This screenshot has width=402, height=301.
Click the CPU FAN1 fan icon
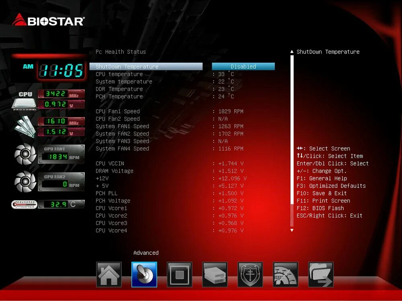click(x=25, y=154)
